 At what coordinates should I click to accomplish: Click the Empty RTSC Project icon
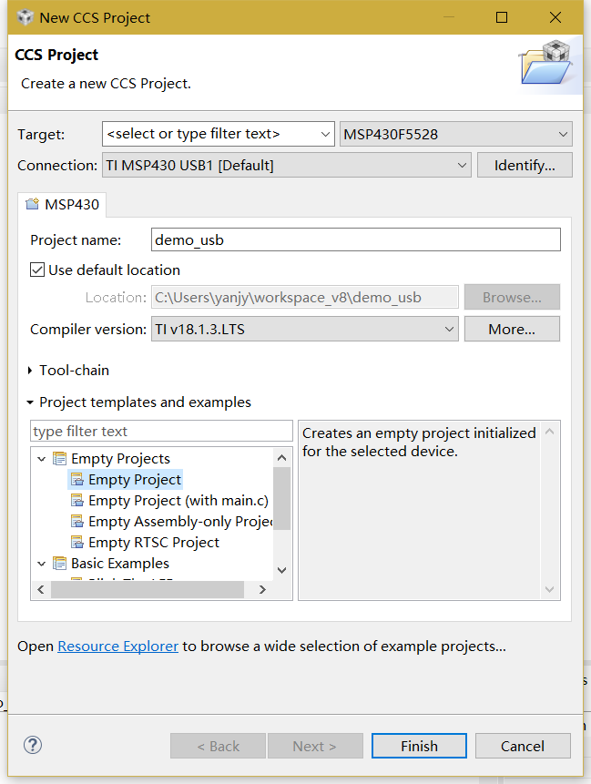(76, 542)
